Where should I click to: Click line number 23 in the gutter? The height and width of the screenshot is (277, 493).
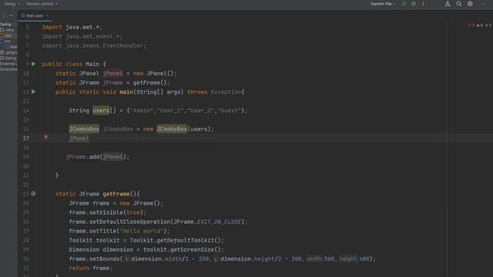coord(26,194)
